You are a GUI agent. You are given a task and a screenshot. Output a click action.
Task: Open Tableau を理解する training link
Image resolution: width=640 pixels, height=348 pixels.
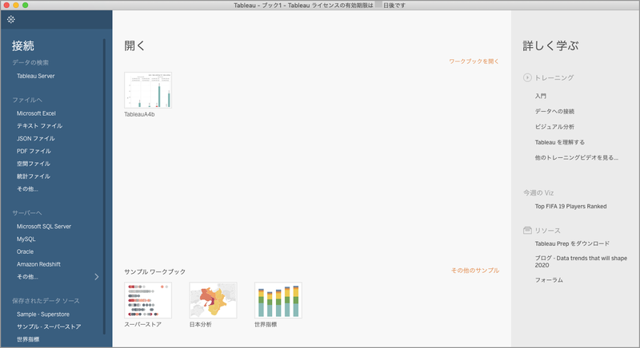click(x=559, y=142)
